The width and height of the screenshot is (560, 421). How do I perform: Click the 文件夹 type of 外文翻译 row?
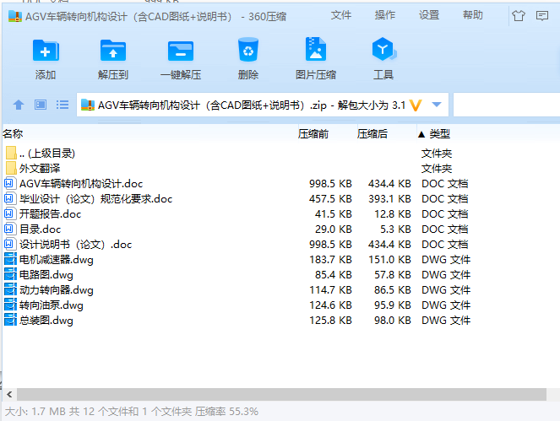437,169
